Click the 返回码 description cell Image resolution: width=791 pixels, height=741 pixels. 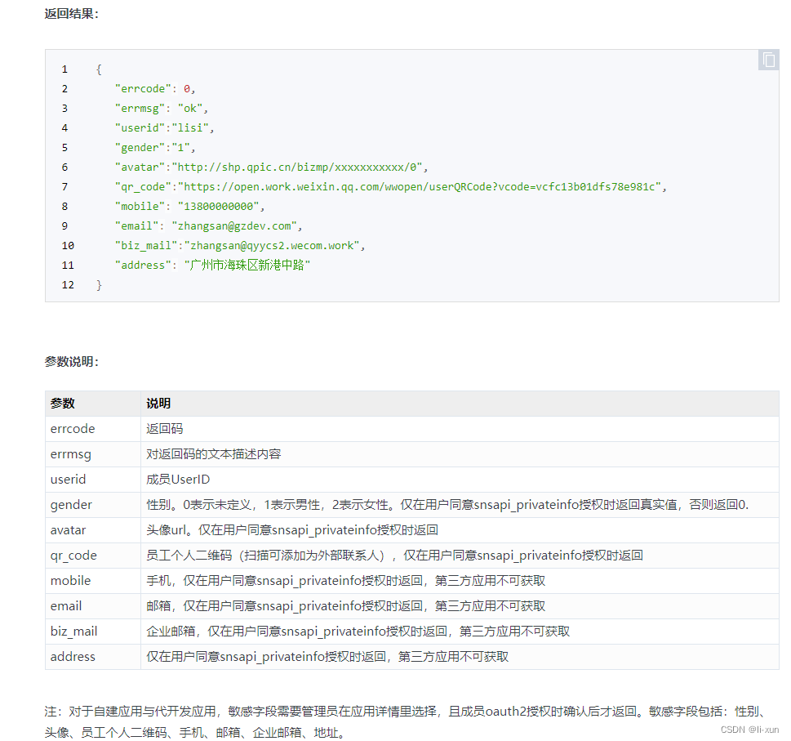[x=460, y=429]
